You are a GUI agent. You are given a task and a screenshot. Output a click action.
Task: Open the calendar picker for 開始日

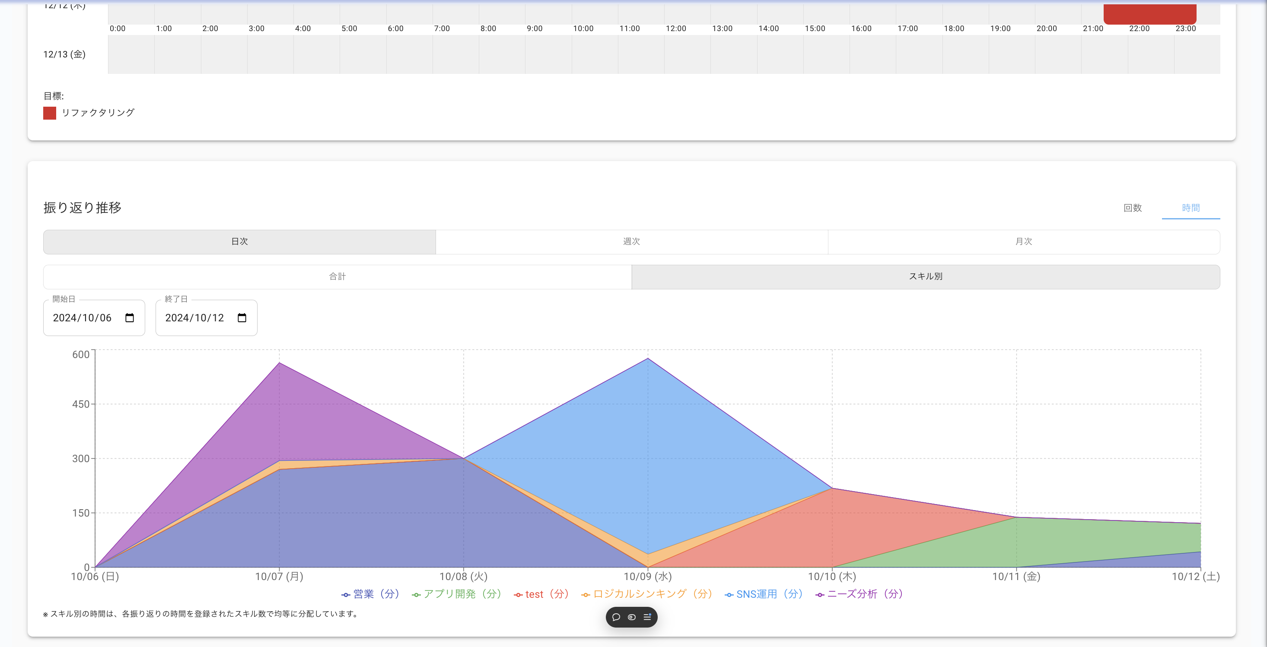pyautogui.click(x=129, y=318)
